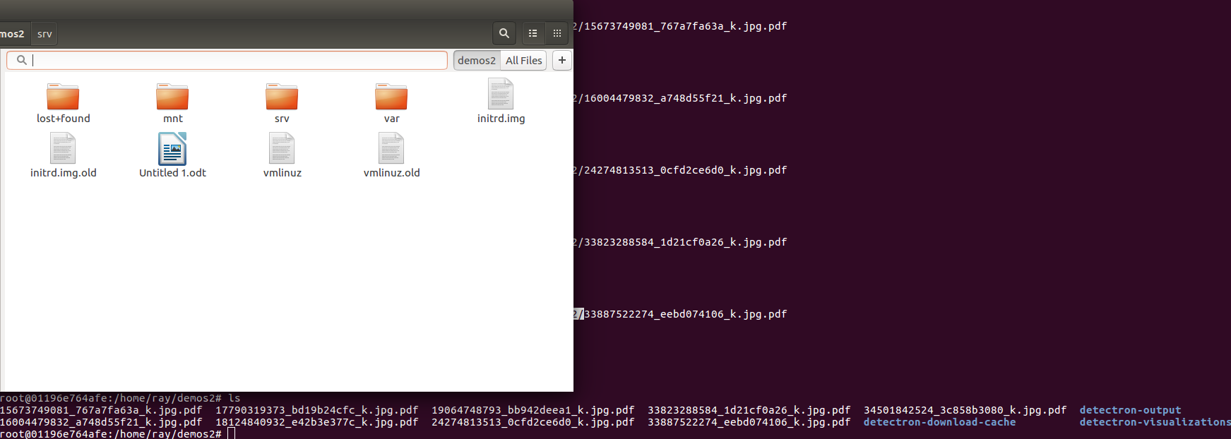Screen dimensions: 1231x439
Task: Open the srv folder icon
Action: tap(282, 103)
